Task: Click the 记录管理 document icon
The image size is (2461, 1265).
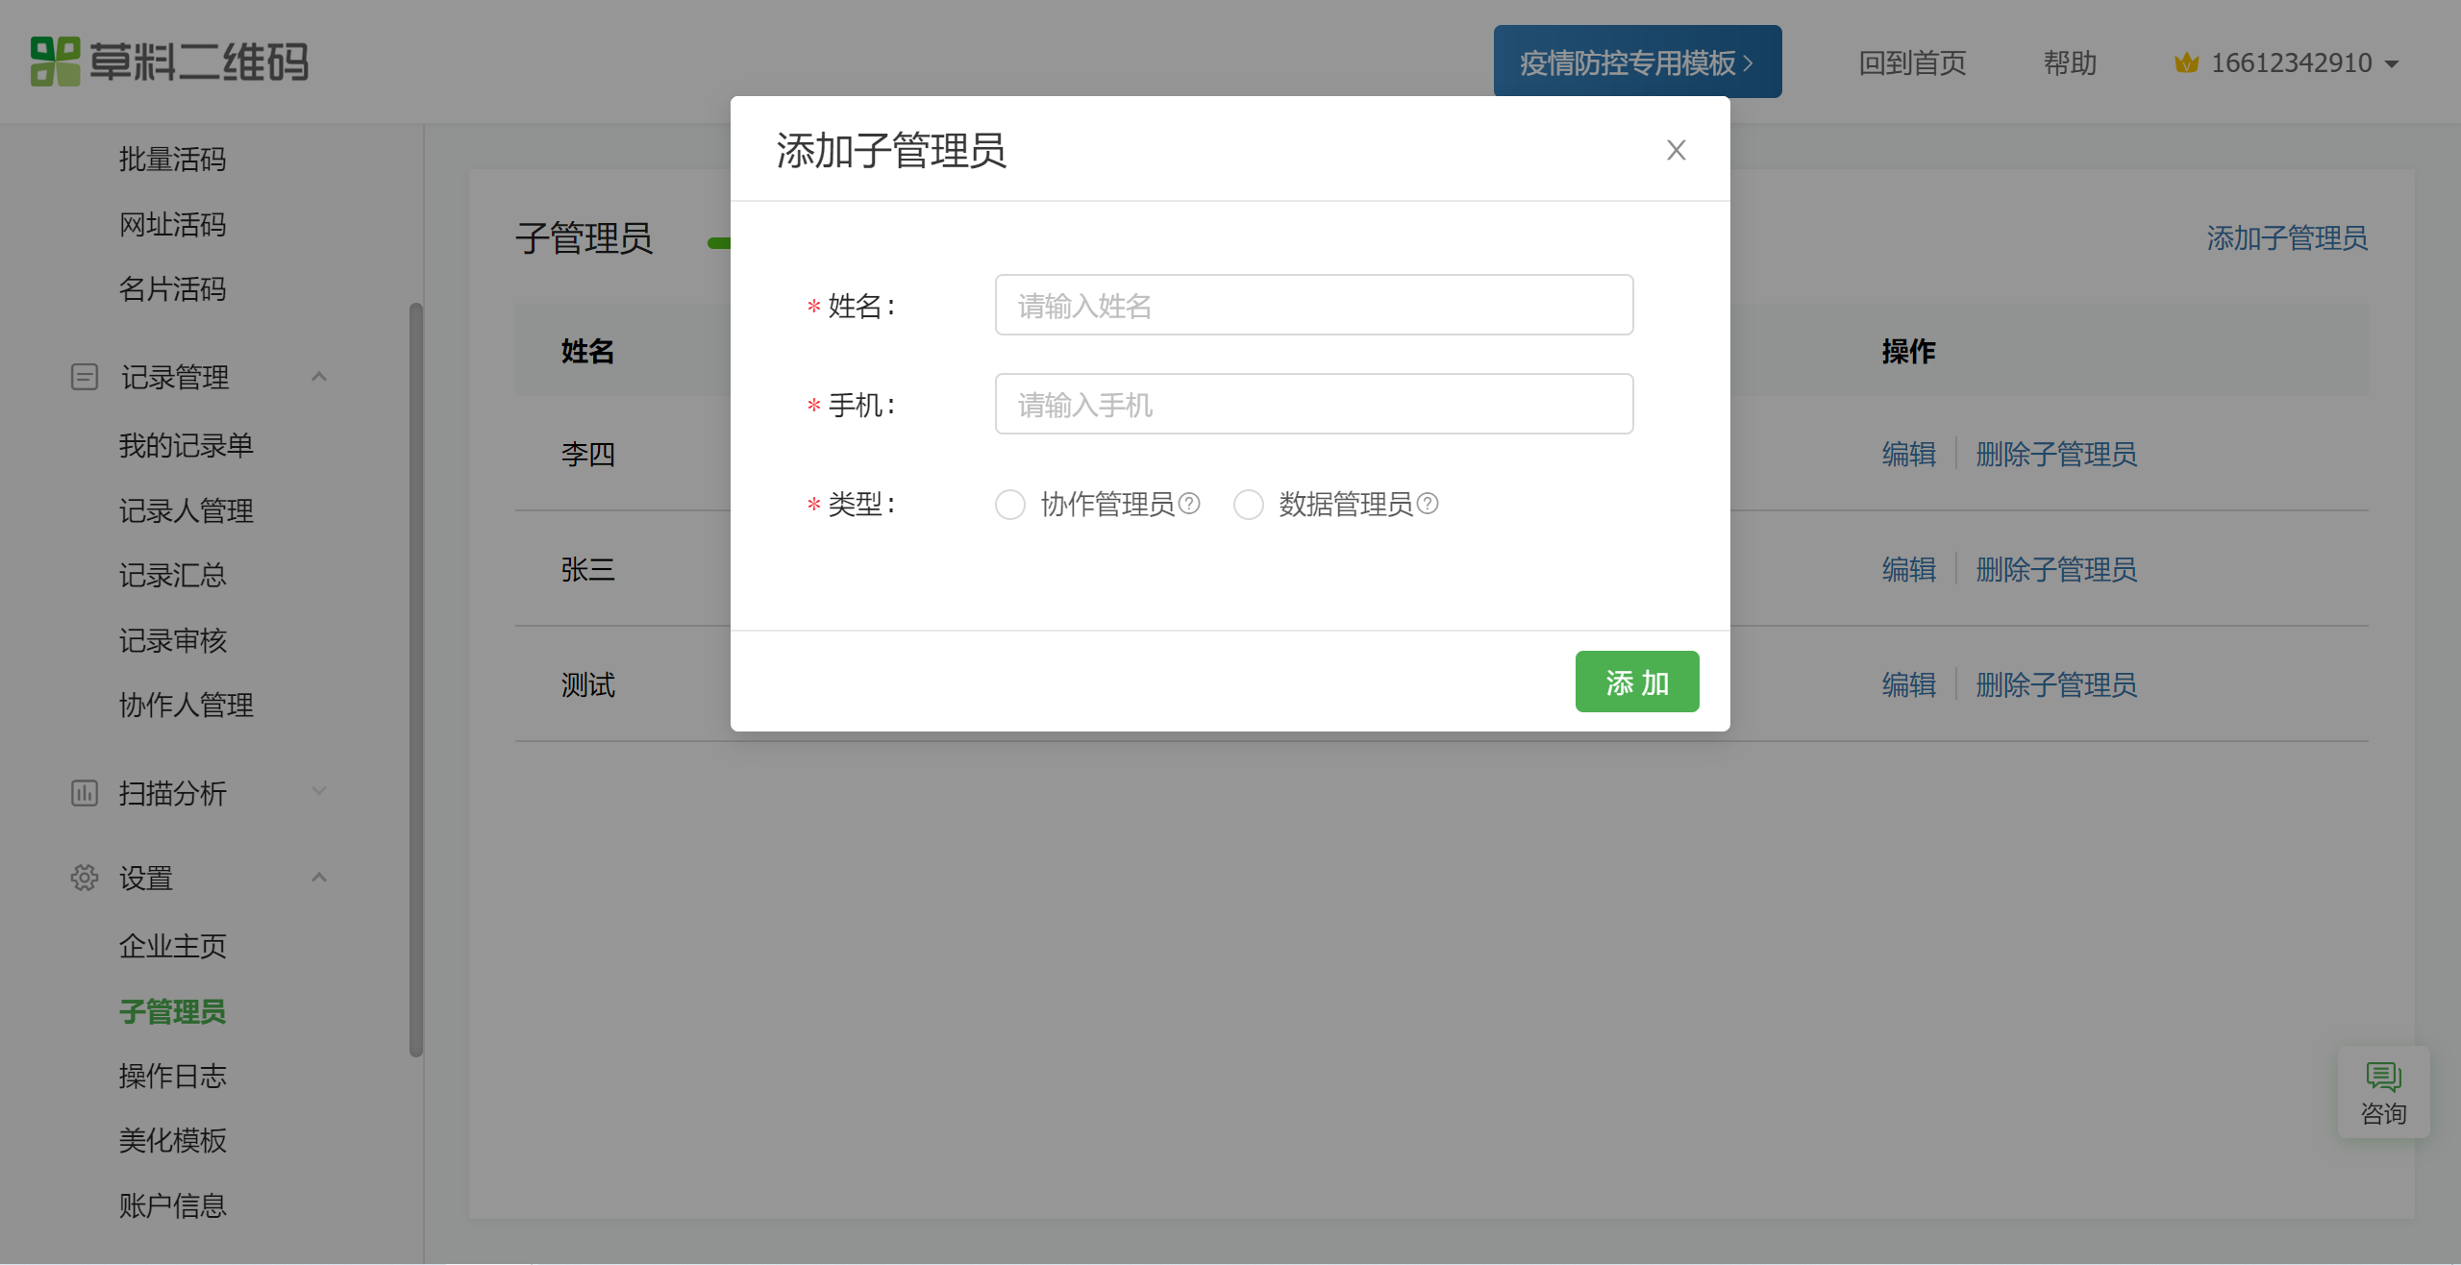Action: (85, 377)
